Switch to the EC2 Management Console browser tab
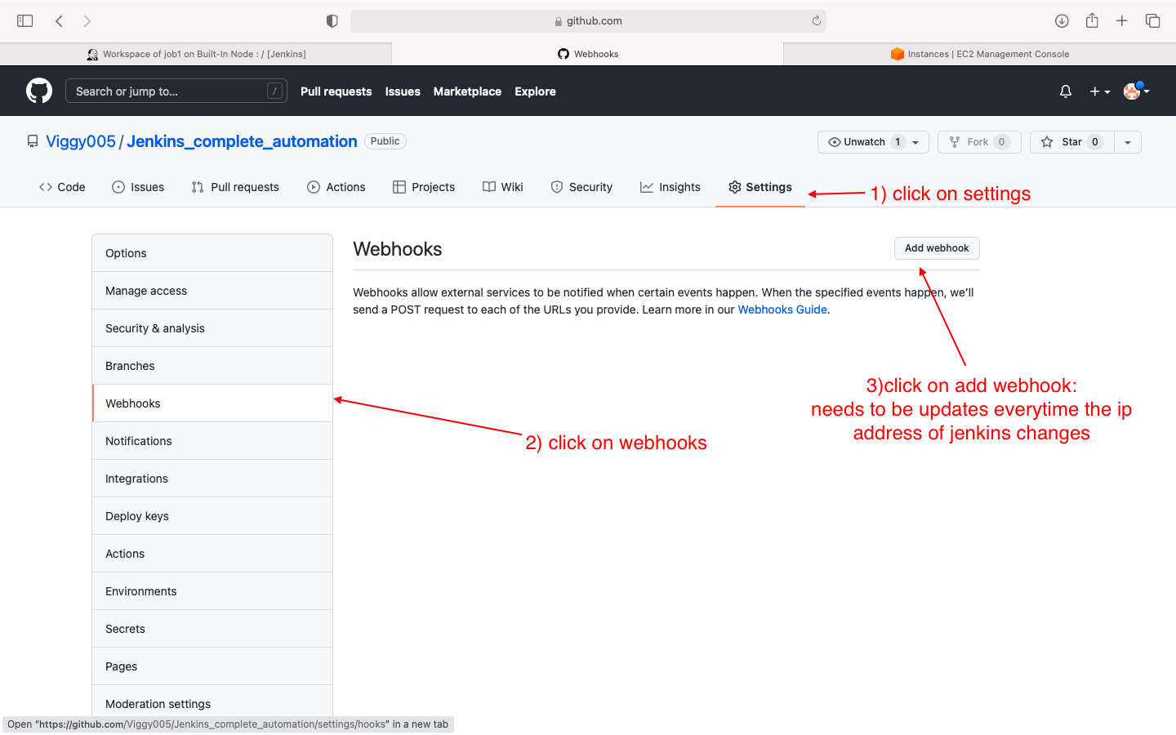The width and height of the screenshot is (1176, 735). 980,54
